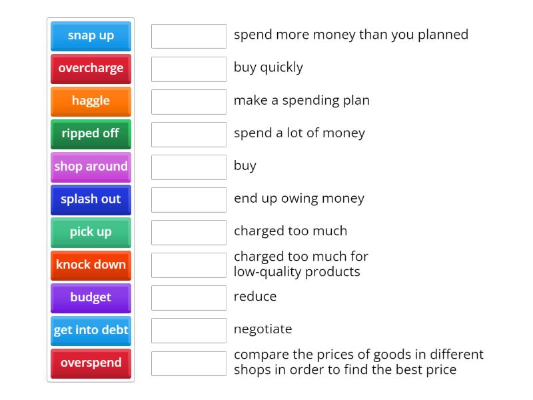Select the answer slot next to 'negotiate'
This screenshot has width=533, height=400.
[189, 330]
